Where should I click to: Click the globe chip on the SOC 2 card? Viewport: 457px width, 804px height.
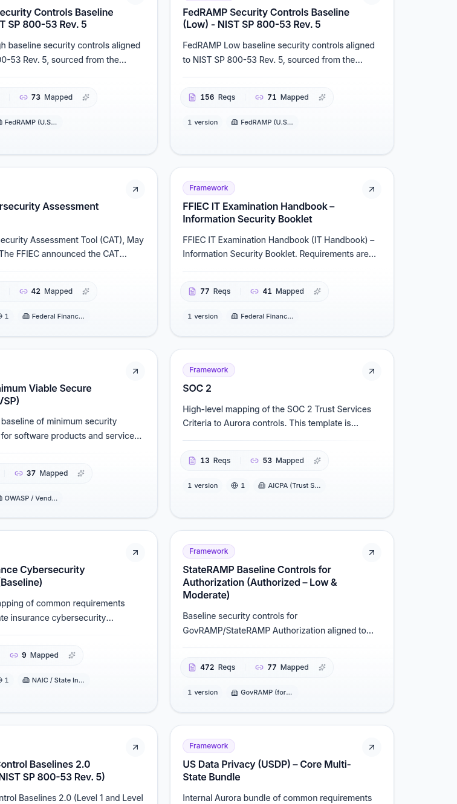(x=238, y=485)
